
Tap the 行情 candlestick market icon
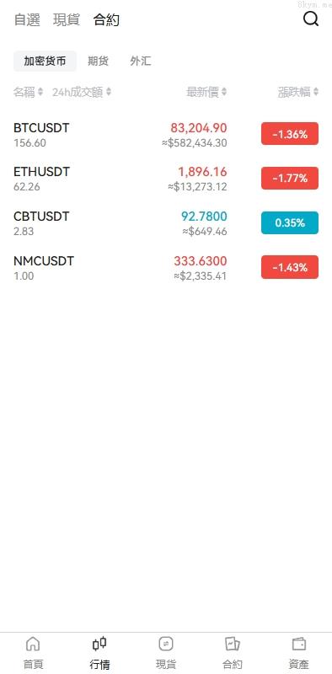click(x=99, y=644)
